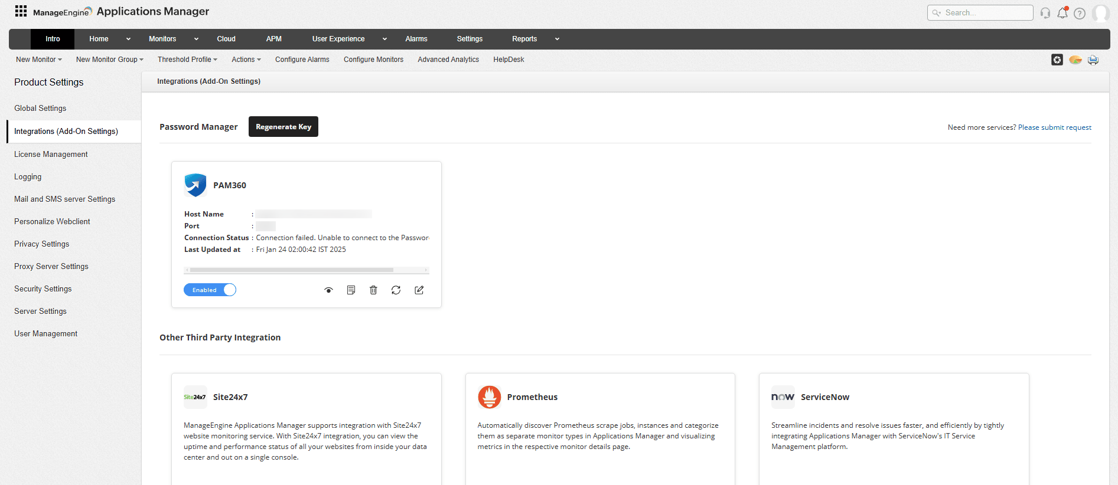
Task: Open the PAM360 log notes icon
Action: [351, 290]
